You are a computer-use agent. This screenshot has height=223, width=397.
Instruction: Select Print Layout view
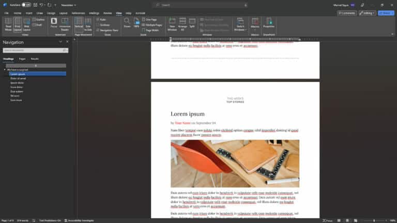click(18, 25)
